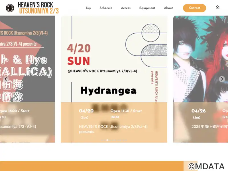
Task: Click the HEAVEN'S ROCK UTSUNOMIYA 2/3 site title
Action: [38, 8]
